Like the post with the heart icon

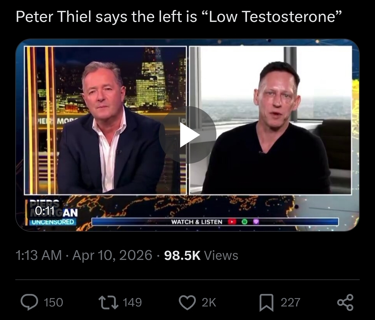(x=187, y=302)
